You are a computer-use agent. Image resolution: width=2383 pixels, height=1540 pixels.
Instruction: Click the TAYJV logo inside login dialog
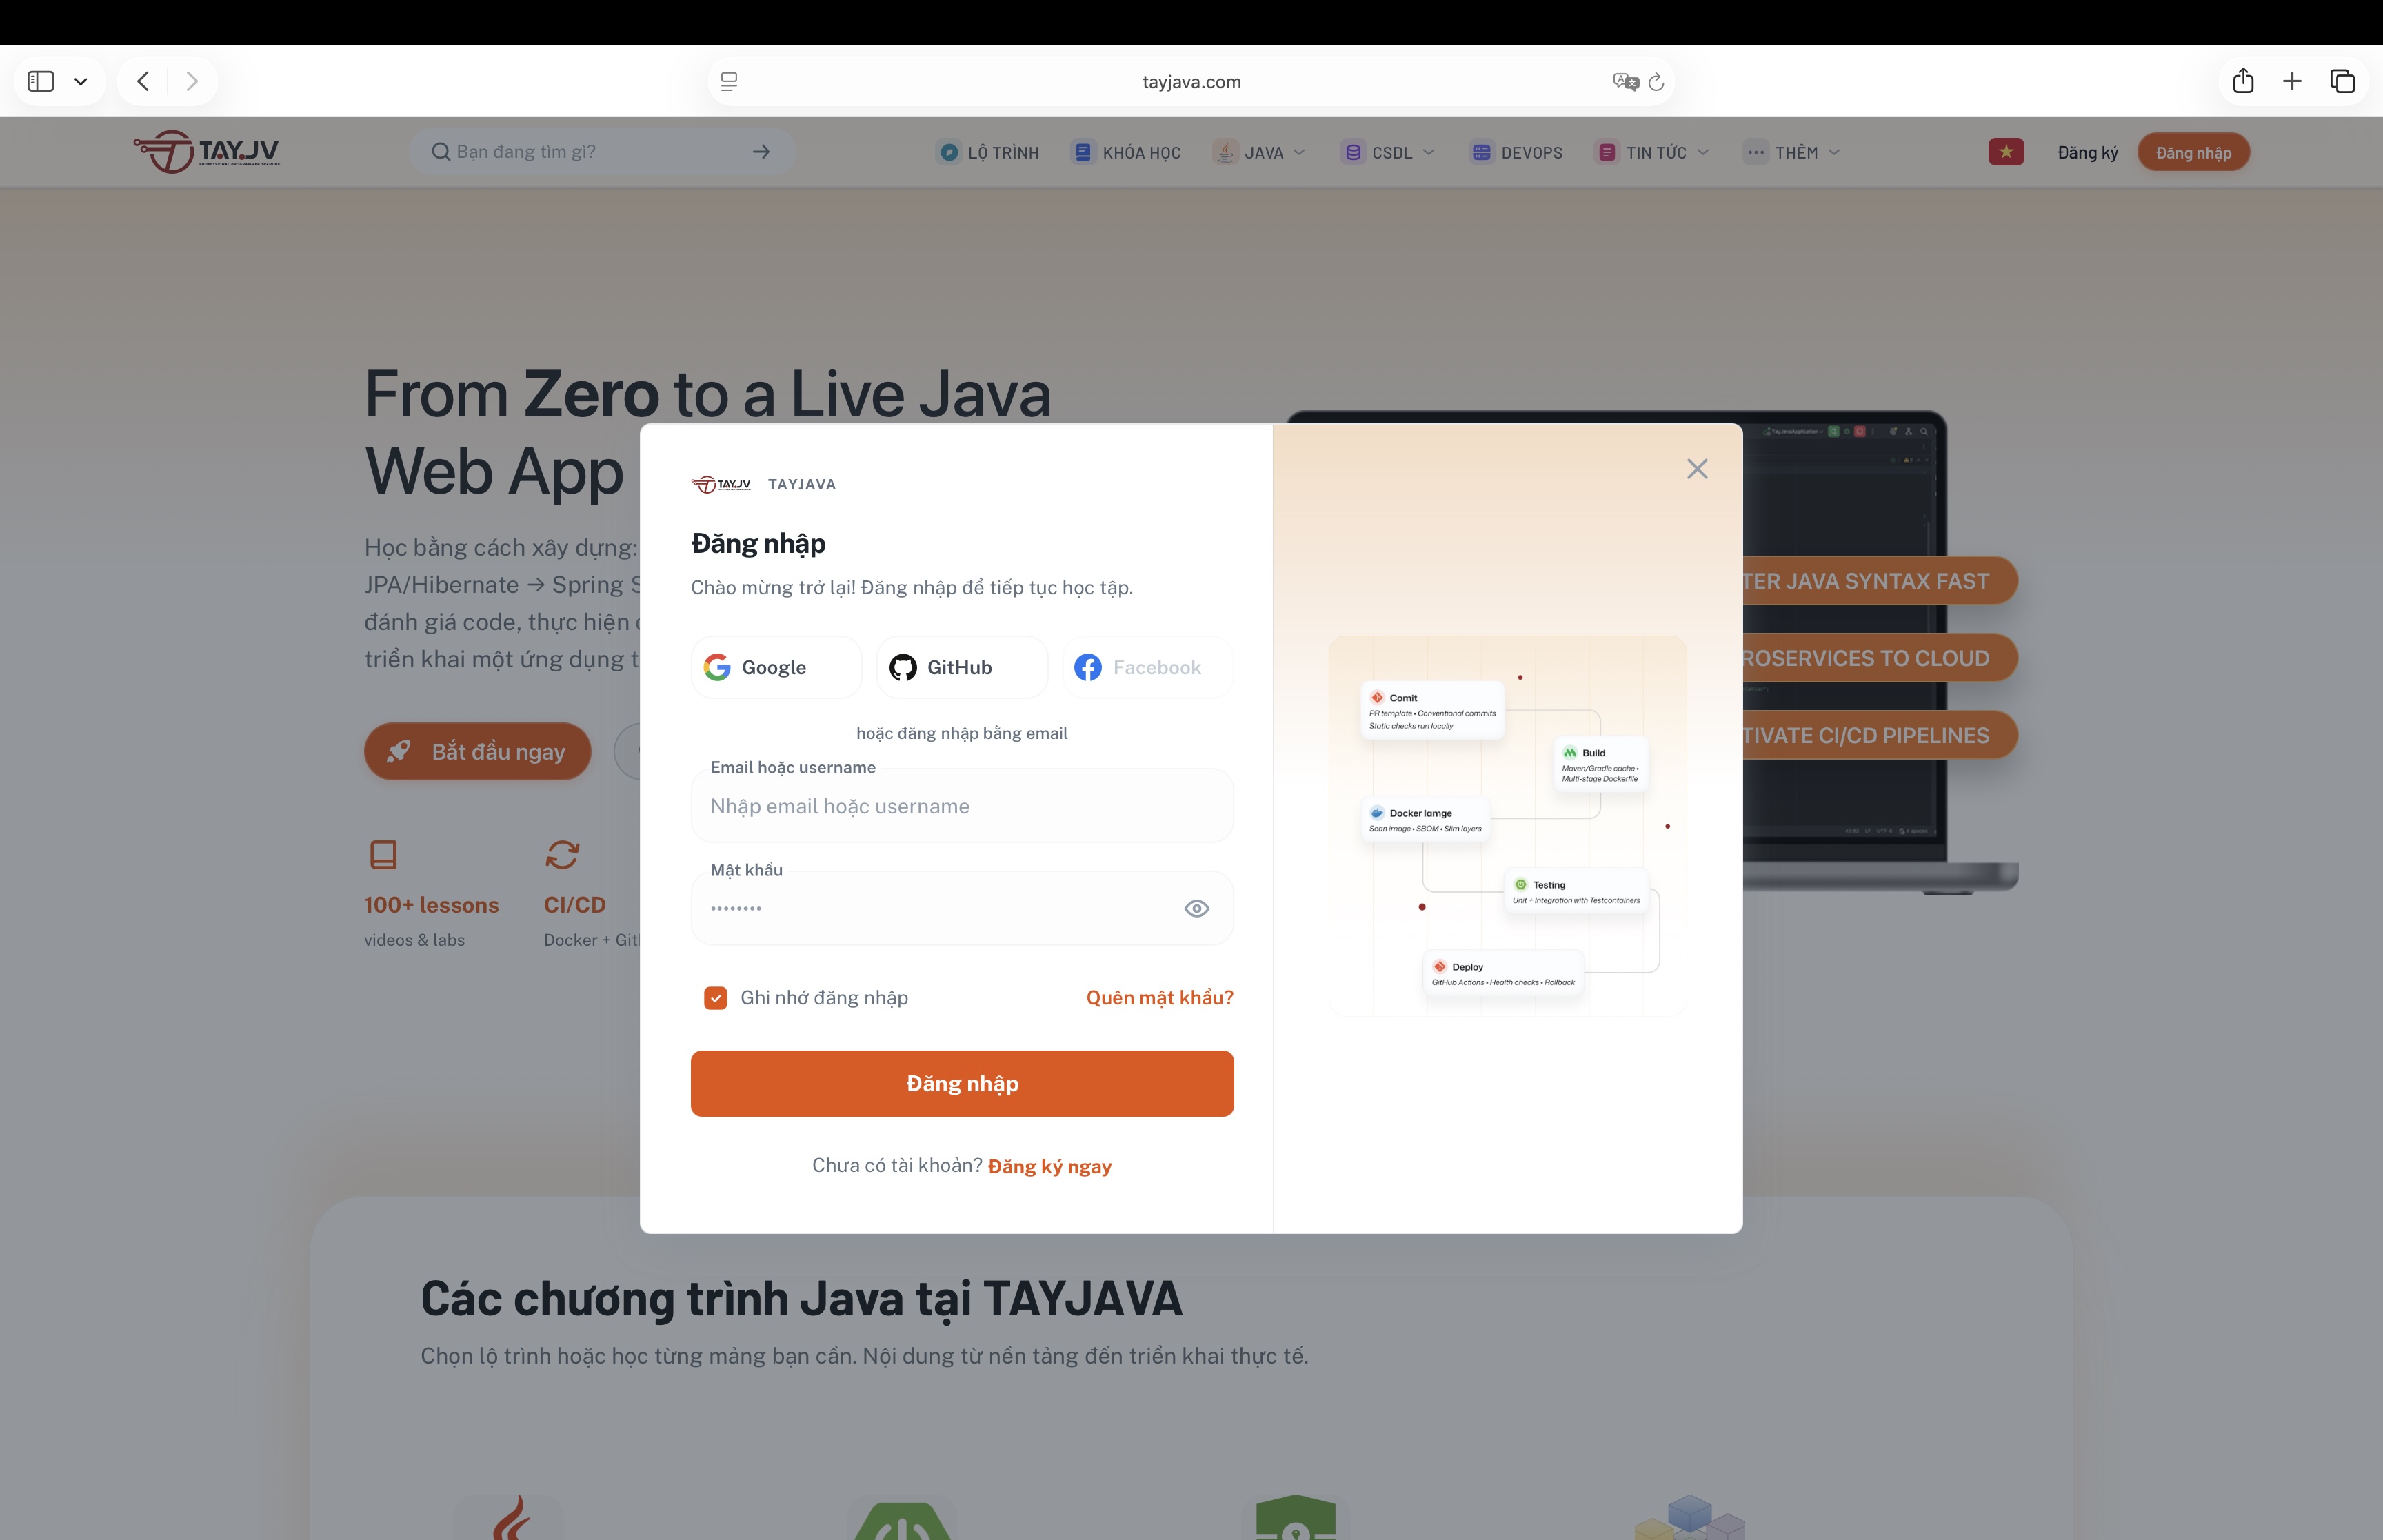[x=721, y=484]
